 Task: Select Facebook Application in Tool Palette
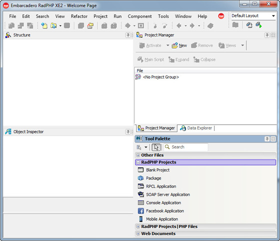[161, 211]
